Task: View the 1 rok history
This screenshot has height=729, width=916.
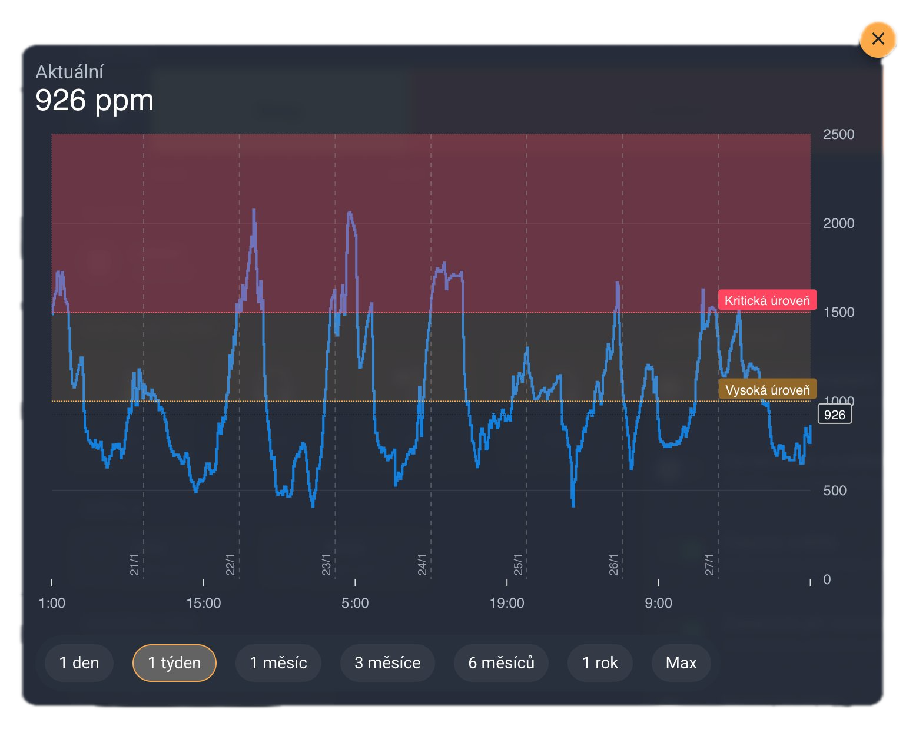Action: click(600, 662)
